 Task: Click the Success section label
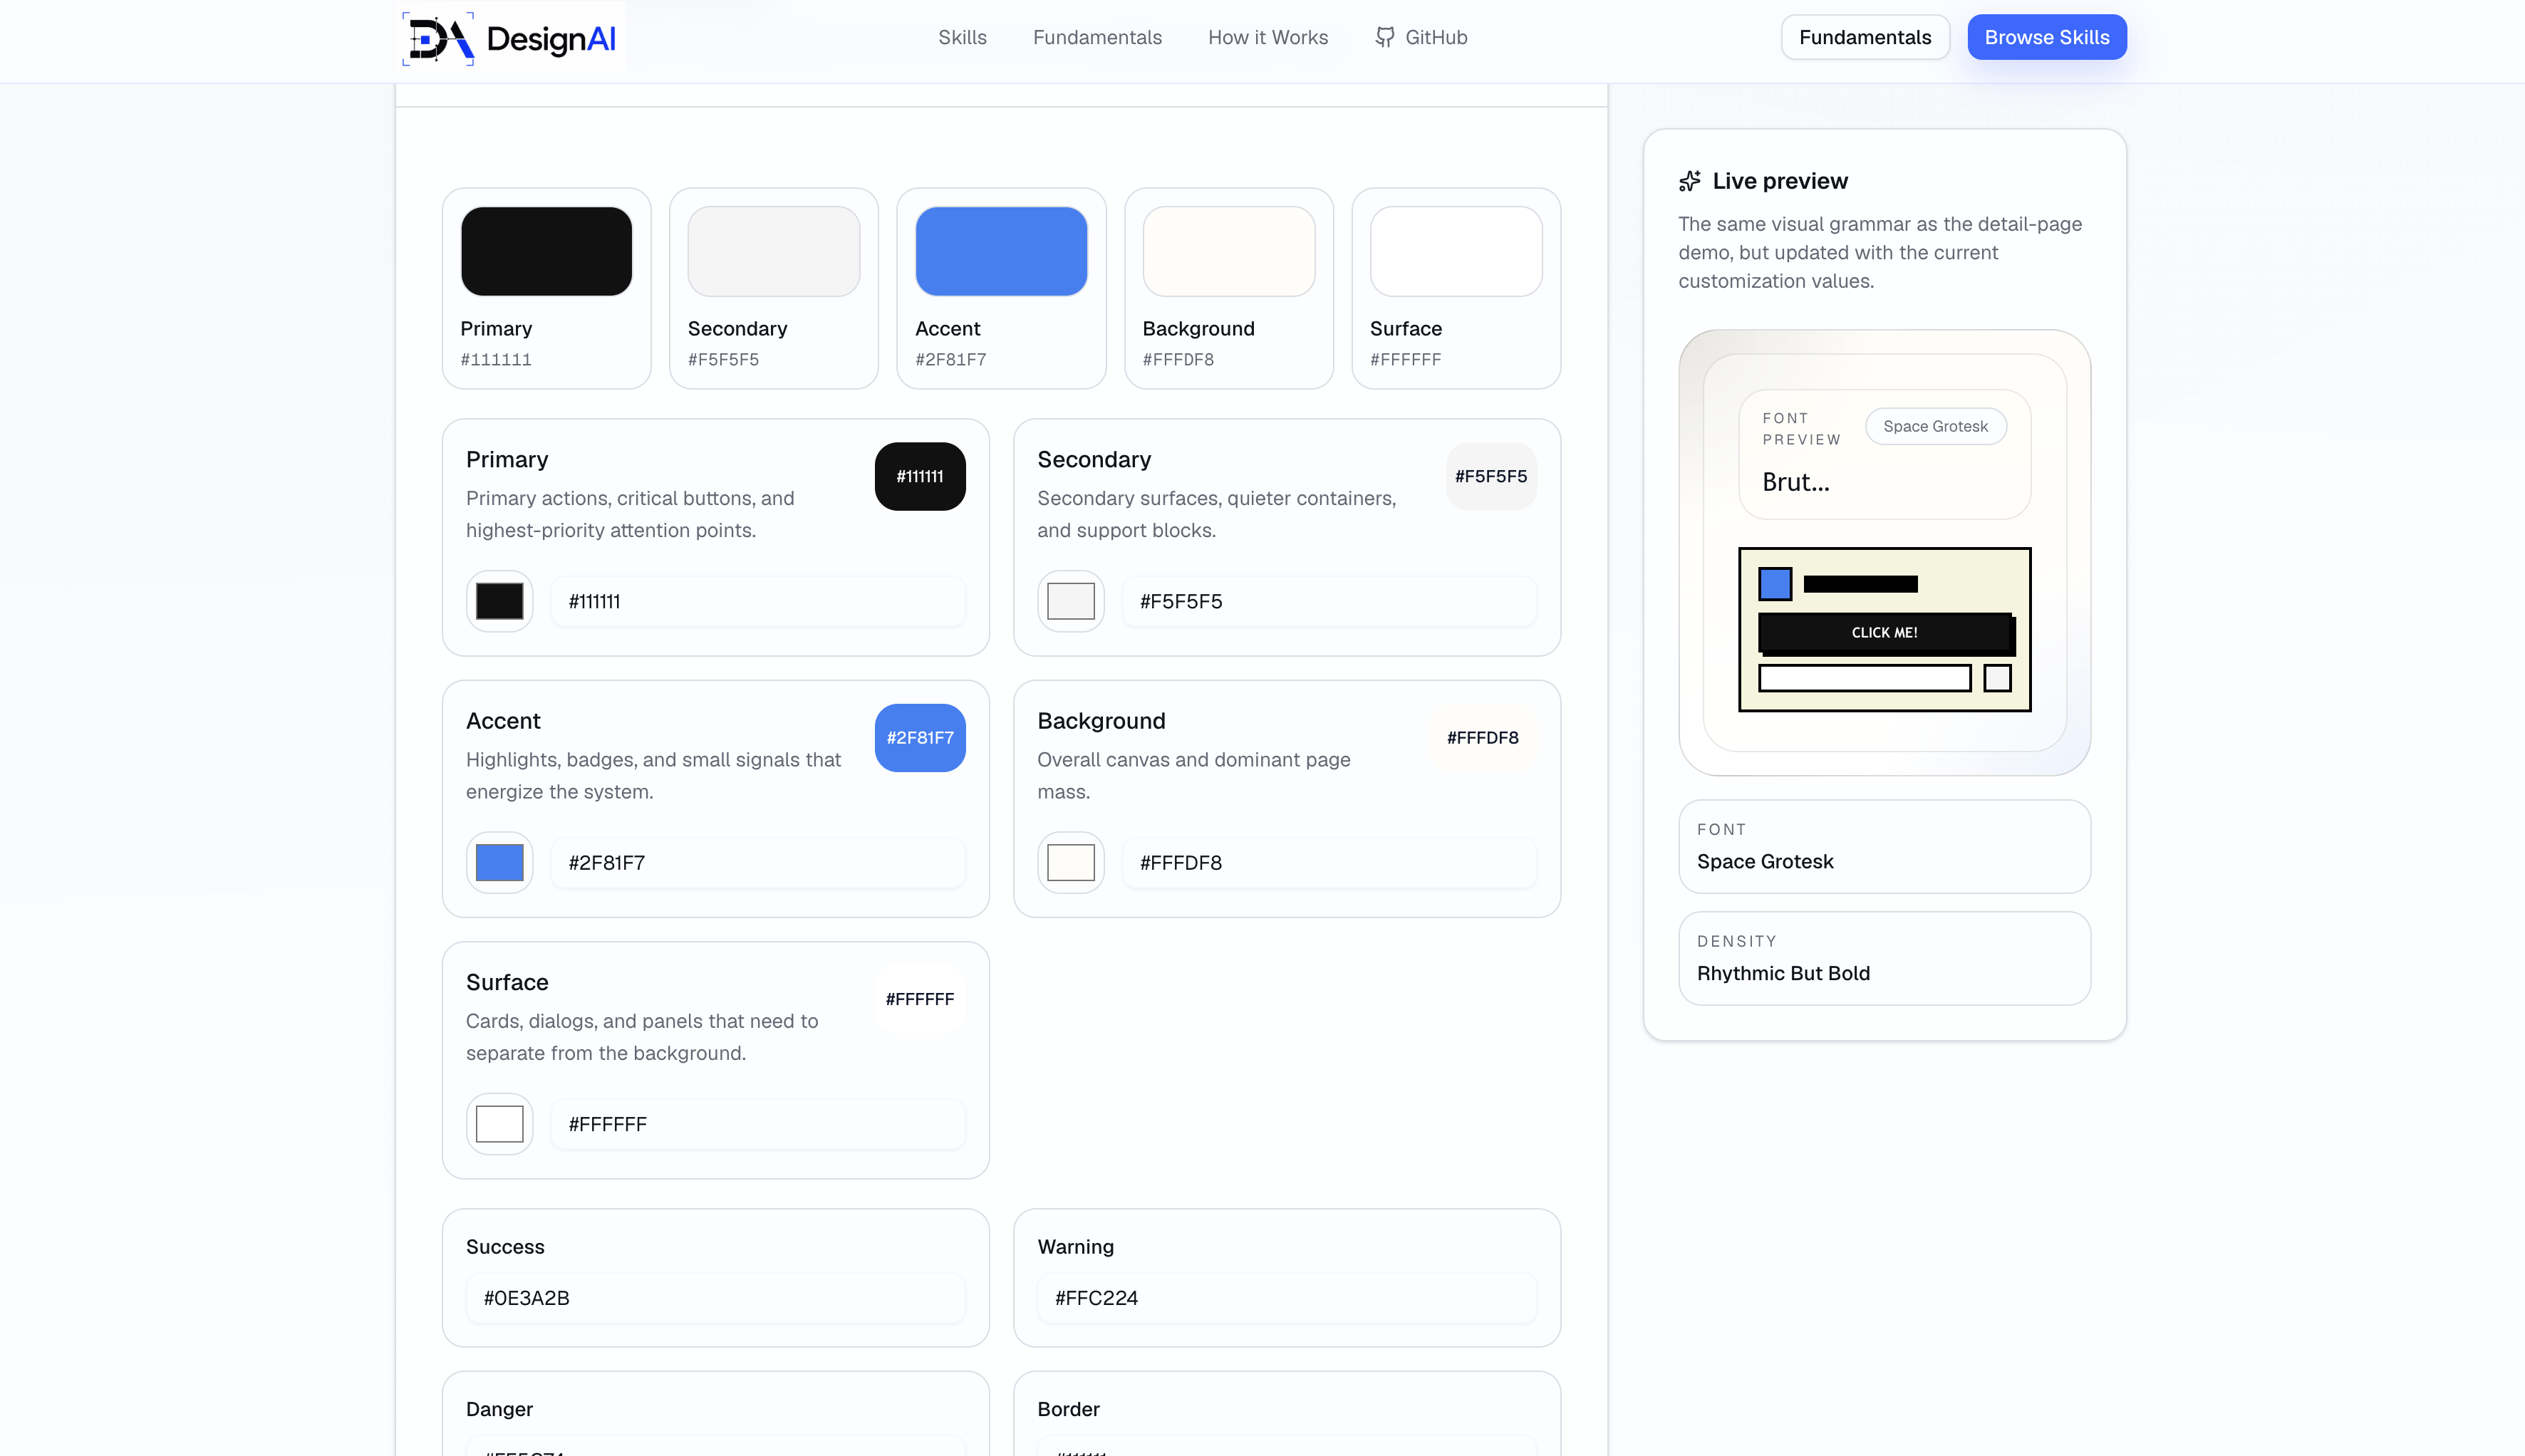coord(505,1247)
